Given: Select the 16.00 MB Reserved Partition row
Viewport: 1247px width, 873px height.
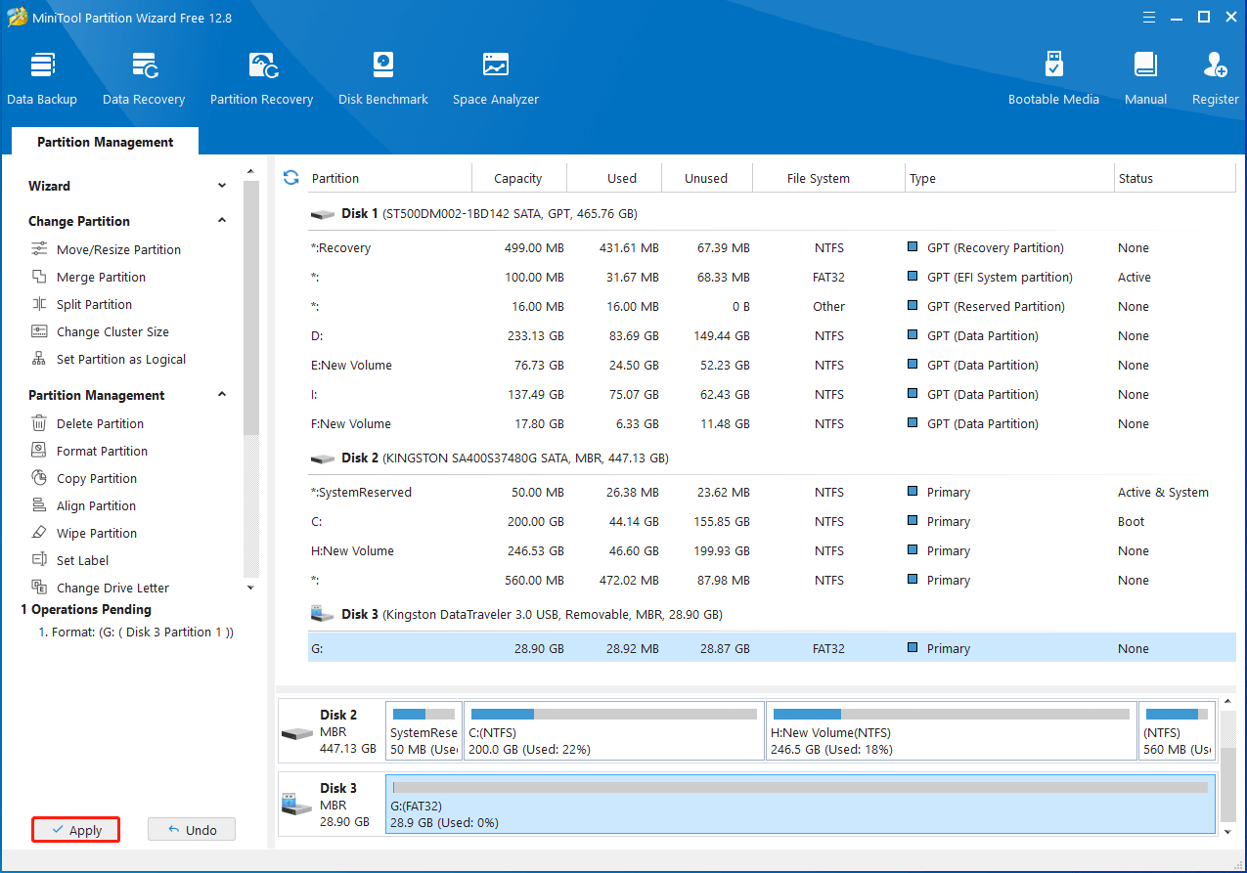Looking at the screenshot, I should (x=772, y=307).
